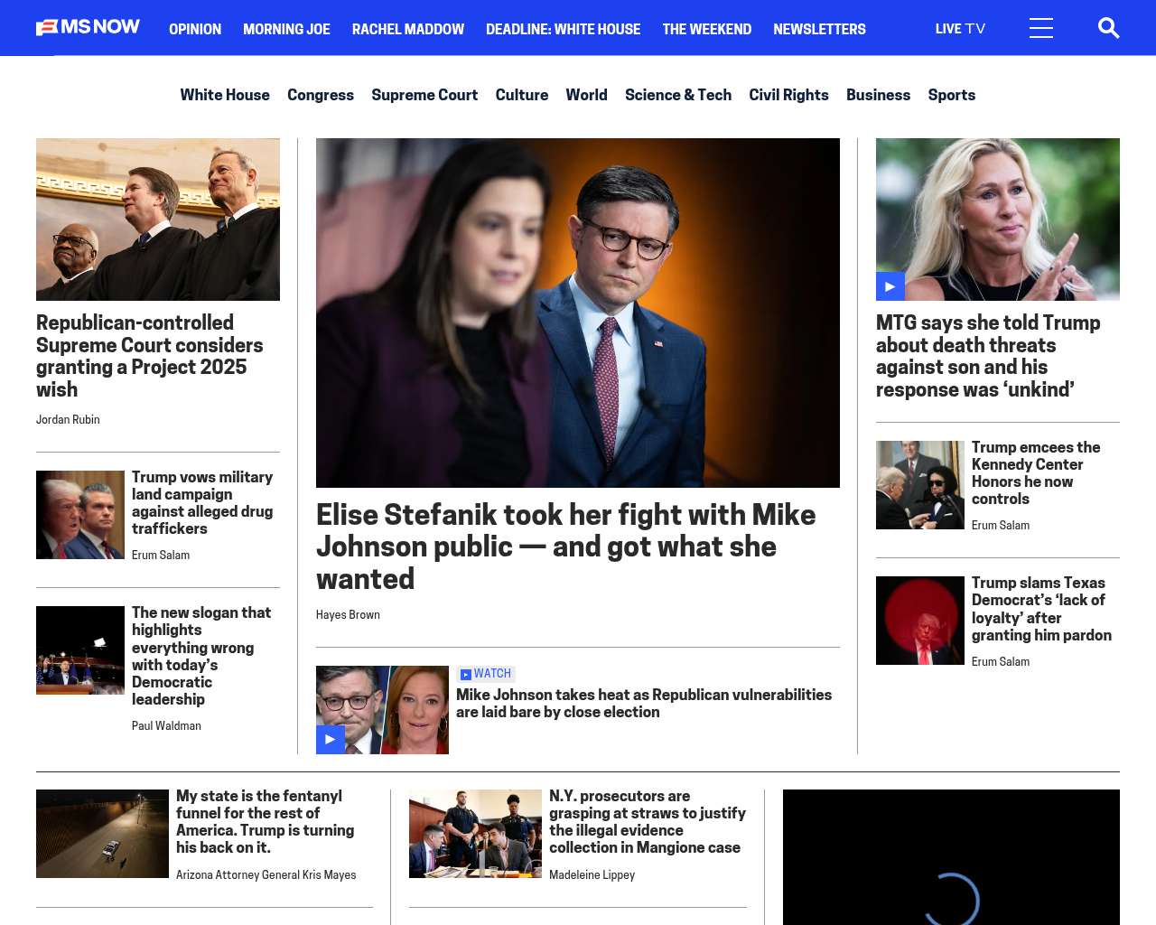Select Civil Rights topic

coord(788,95)
